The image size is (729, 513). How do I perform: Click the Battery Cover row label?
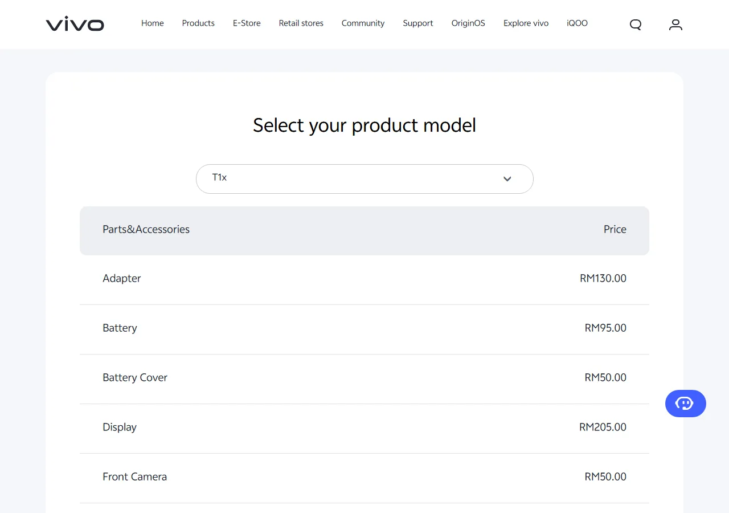(135, 377)
